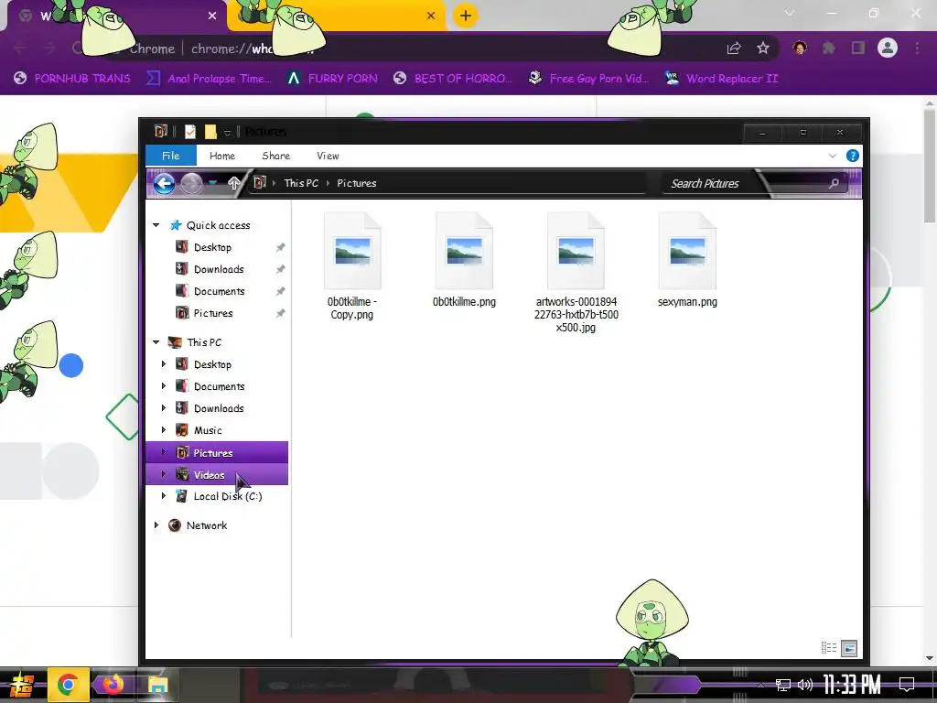This screenshot has width=937, height=703.
Task: Select file 0b0tkillme - Copy.png
Action: (x=352, y=266)
